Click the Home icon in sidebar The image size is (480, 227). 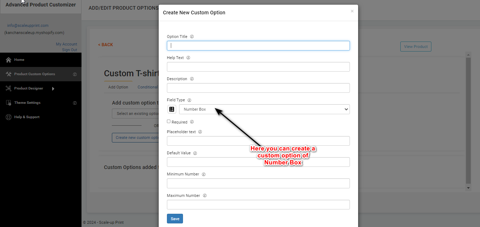(x=9, y=60)
